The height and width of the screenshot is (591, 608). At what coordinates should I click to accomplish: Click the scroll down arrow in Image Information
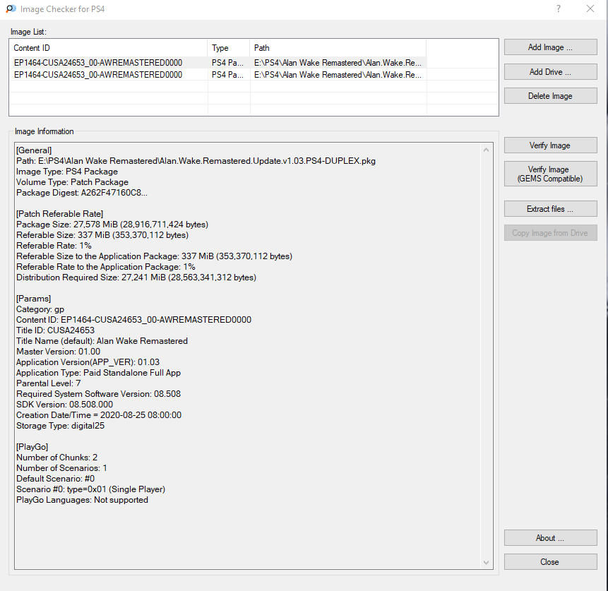click(487, 562)
